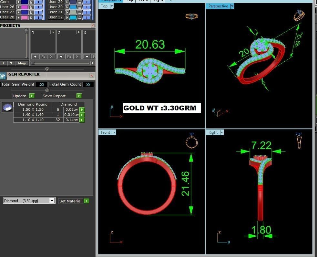Toggle visibility of User 32 layer

(x=87, y=17)
